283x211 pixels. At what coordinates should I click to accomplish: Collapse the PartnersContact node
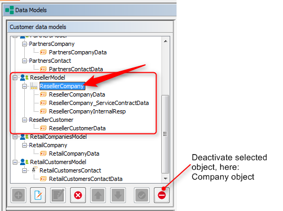pyautogui.click(x=24, y=61)
